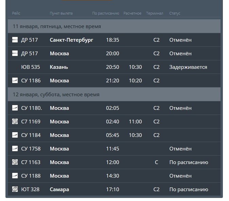The image size is (229, 201).
Task: Sort by По расписанию column header
Action: (x=106, y=13)
